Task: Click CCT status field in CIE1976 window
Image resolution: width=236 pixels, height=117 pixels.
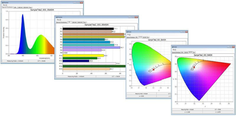Action: tap(218, 110)
